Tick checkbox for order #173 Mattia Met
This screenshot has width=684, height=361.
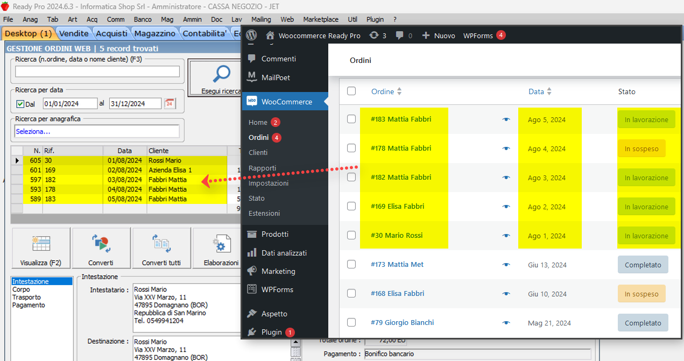click(351, 264)
